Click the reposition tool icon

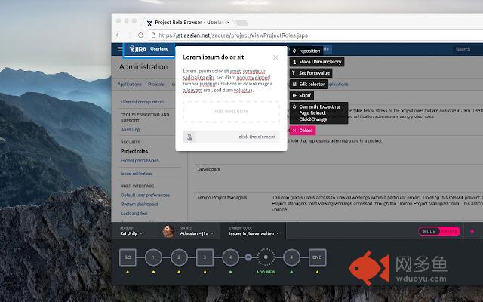pos(294,51)
